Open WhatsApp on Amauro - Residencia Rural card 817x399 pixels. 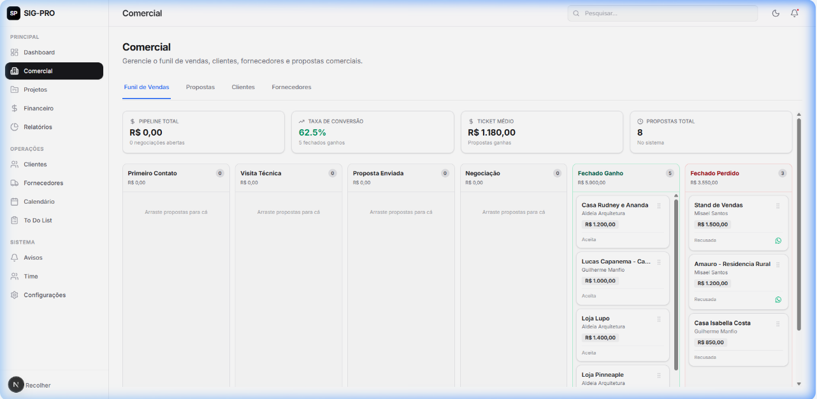(x=778, y=300)
